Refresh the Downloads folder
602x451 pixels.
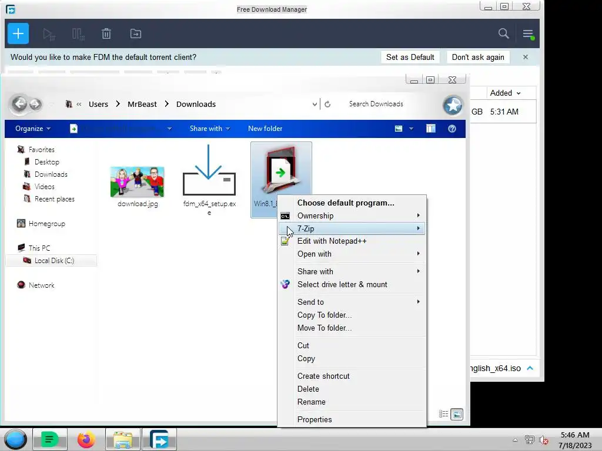coord(327,105)
